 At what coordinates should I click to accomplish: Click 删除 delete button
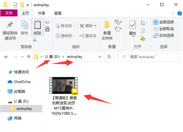(x=86, y=26)
